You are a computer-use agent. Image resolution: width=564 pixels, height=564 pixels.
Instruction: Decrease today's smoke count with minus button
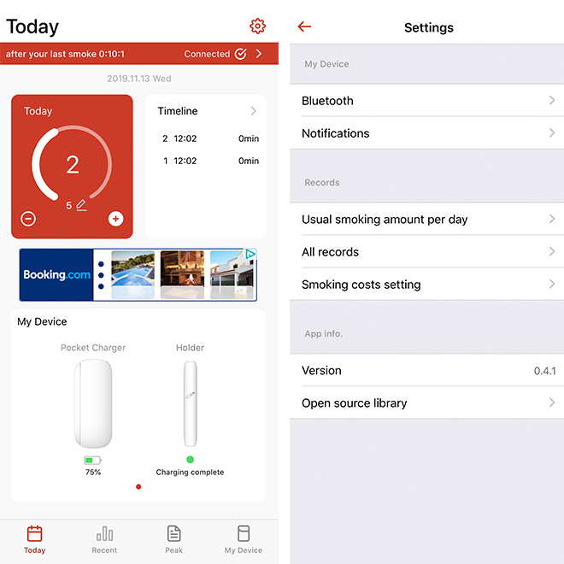point(28,219)
